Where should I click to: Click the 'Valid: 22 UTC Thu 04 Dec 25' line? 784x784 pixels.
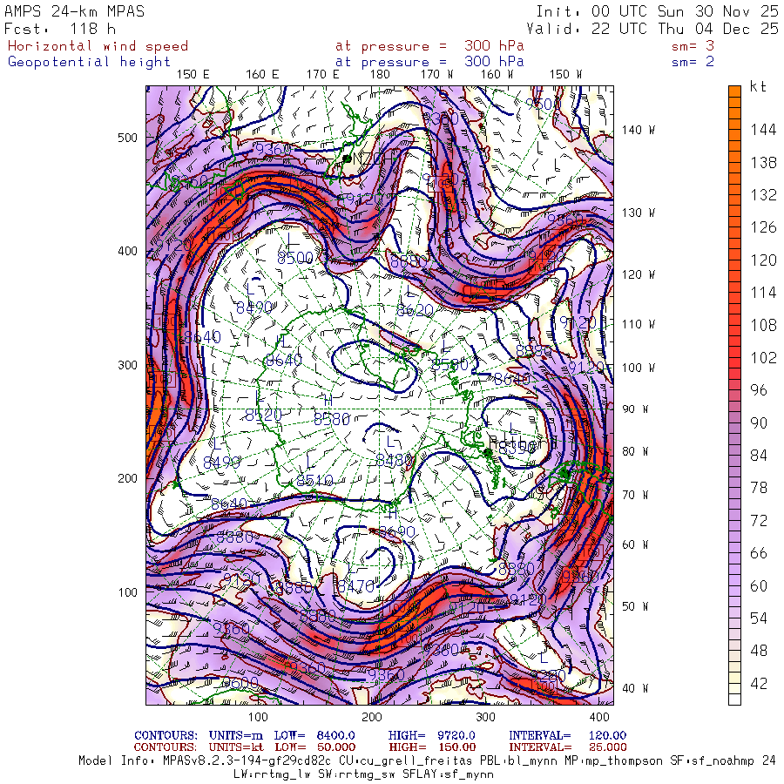tap(652, 29)
